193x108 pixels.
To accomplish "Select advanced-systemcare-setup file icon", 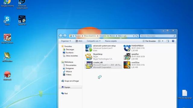I will pyautogui.click(x=89, y=48).
